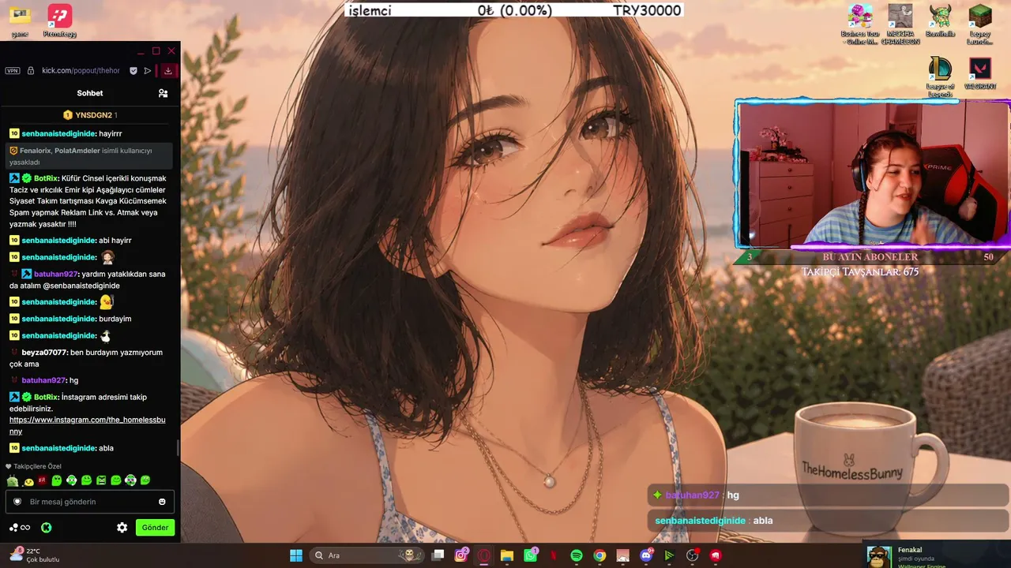Open Spotify from the taskbar

click(577, 555)
